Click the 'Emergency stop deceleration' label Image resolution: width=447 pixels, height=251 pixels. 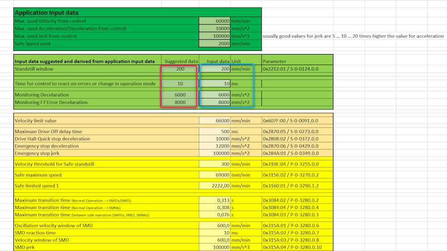(x=47, y=146)
